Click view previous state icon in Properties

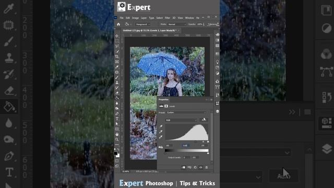tap(189, 167)
